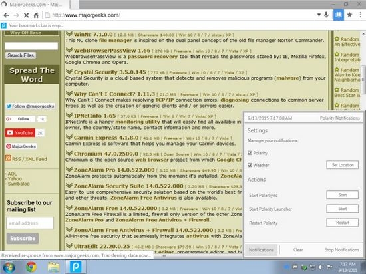366x274 pixels.
Task: Uncheck the Weather notifications checkbox
Action: 250,165
